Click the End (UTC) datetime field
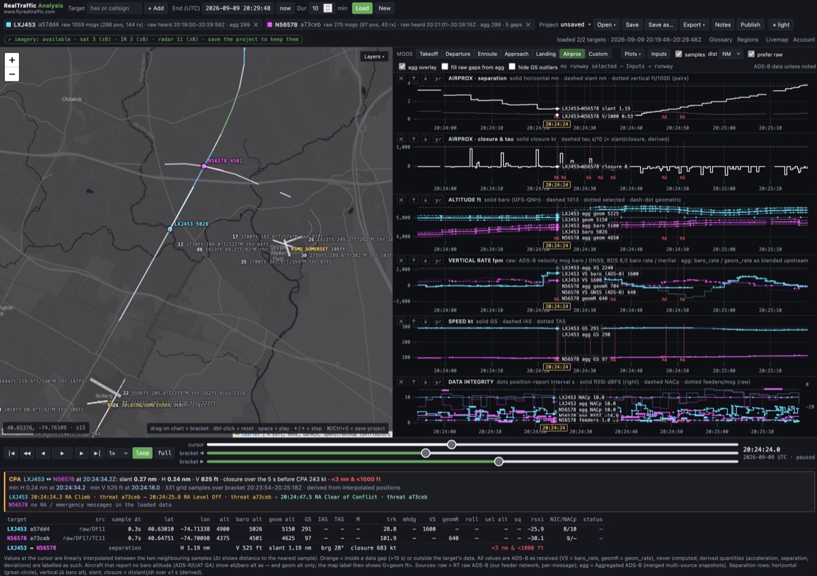Screen dimensions: 817x576 (x=239, y=8)
